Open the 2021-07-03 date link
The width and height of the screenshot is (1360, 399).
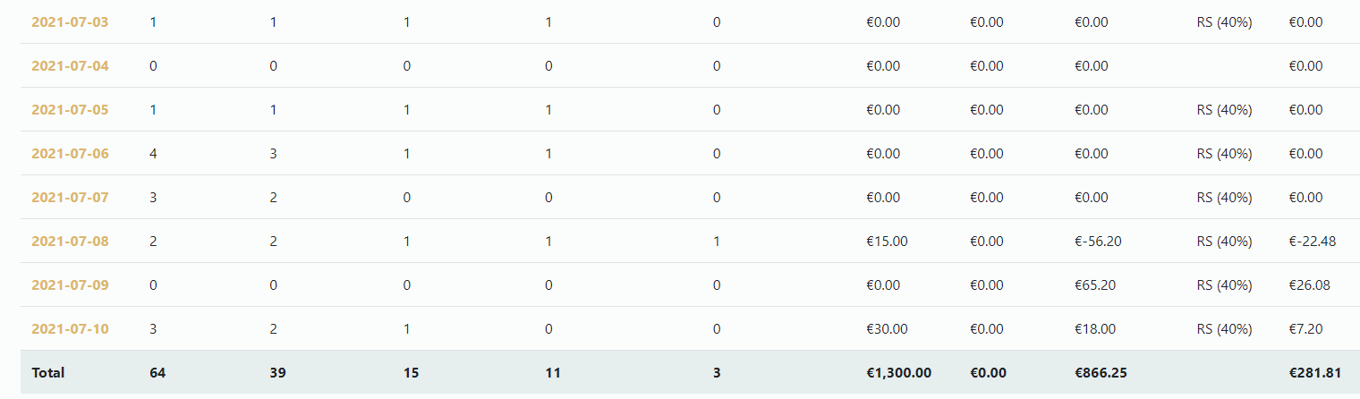point(70,21)
